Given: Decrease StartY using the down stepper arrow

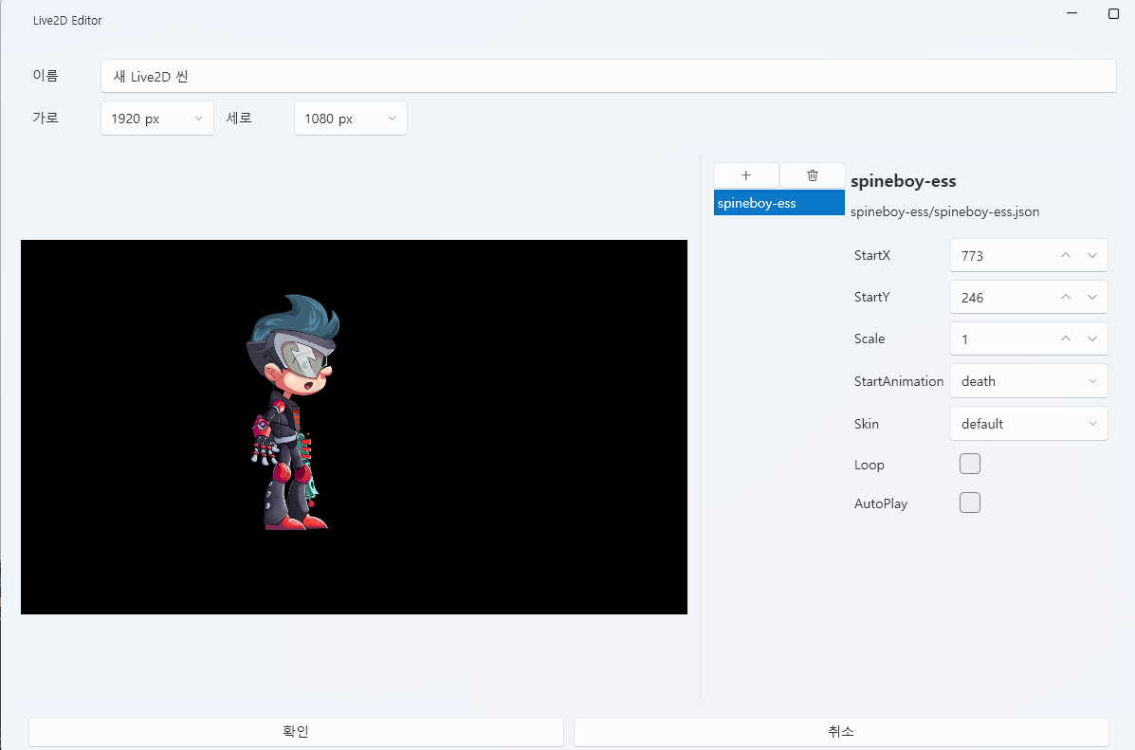Looking at the screenshot, I should (x=1092, y=296).
